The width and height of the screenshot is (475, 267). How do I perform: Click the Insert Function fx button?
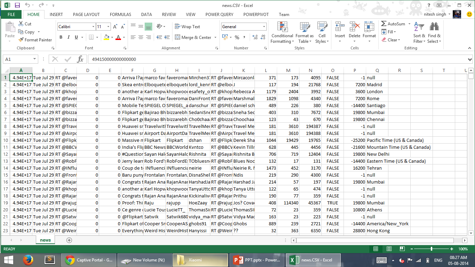click(x=80, y=59)
